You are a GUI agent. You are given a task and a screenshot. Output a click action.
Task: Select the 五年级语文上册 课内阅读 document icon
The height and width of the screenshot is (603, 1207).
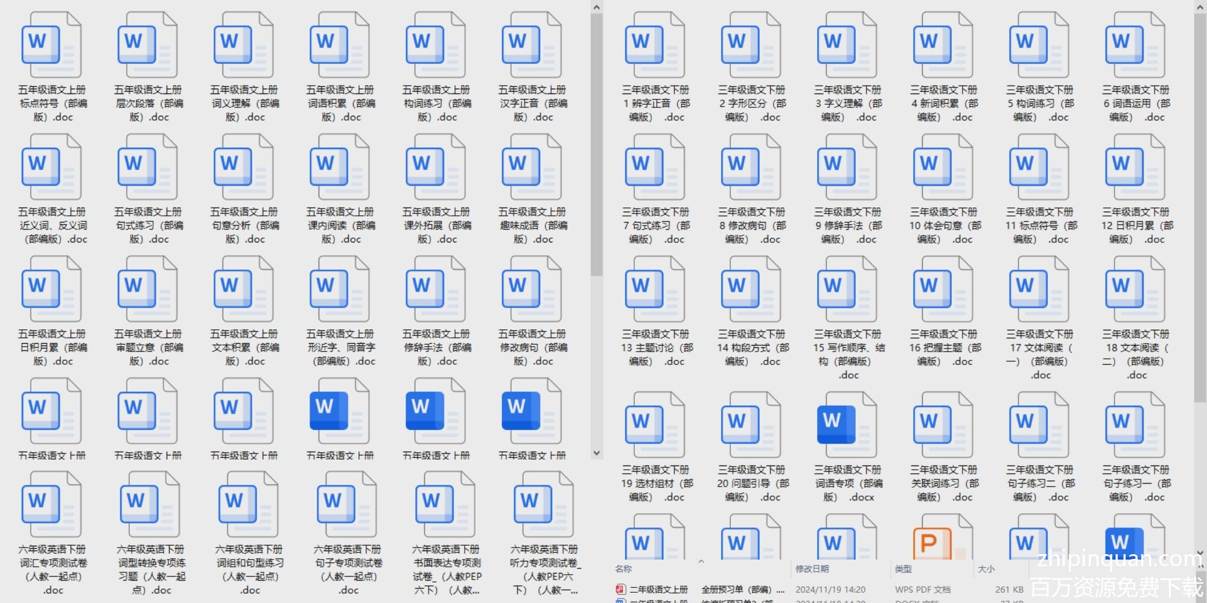(339, 167)
